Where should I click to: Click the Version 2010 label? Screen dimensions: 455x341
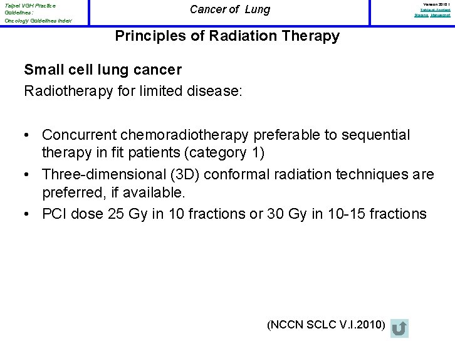[437, 4]
